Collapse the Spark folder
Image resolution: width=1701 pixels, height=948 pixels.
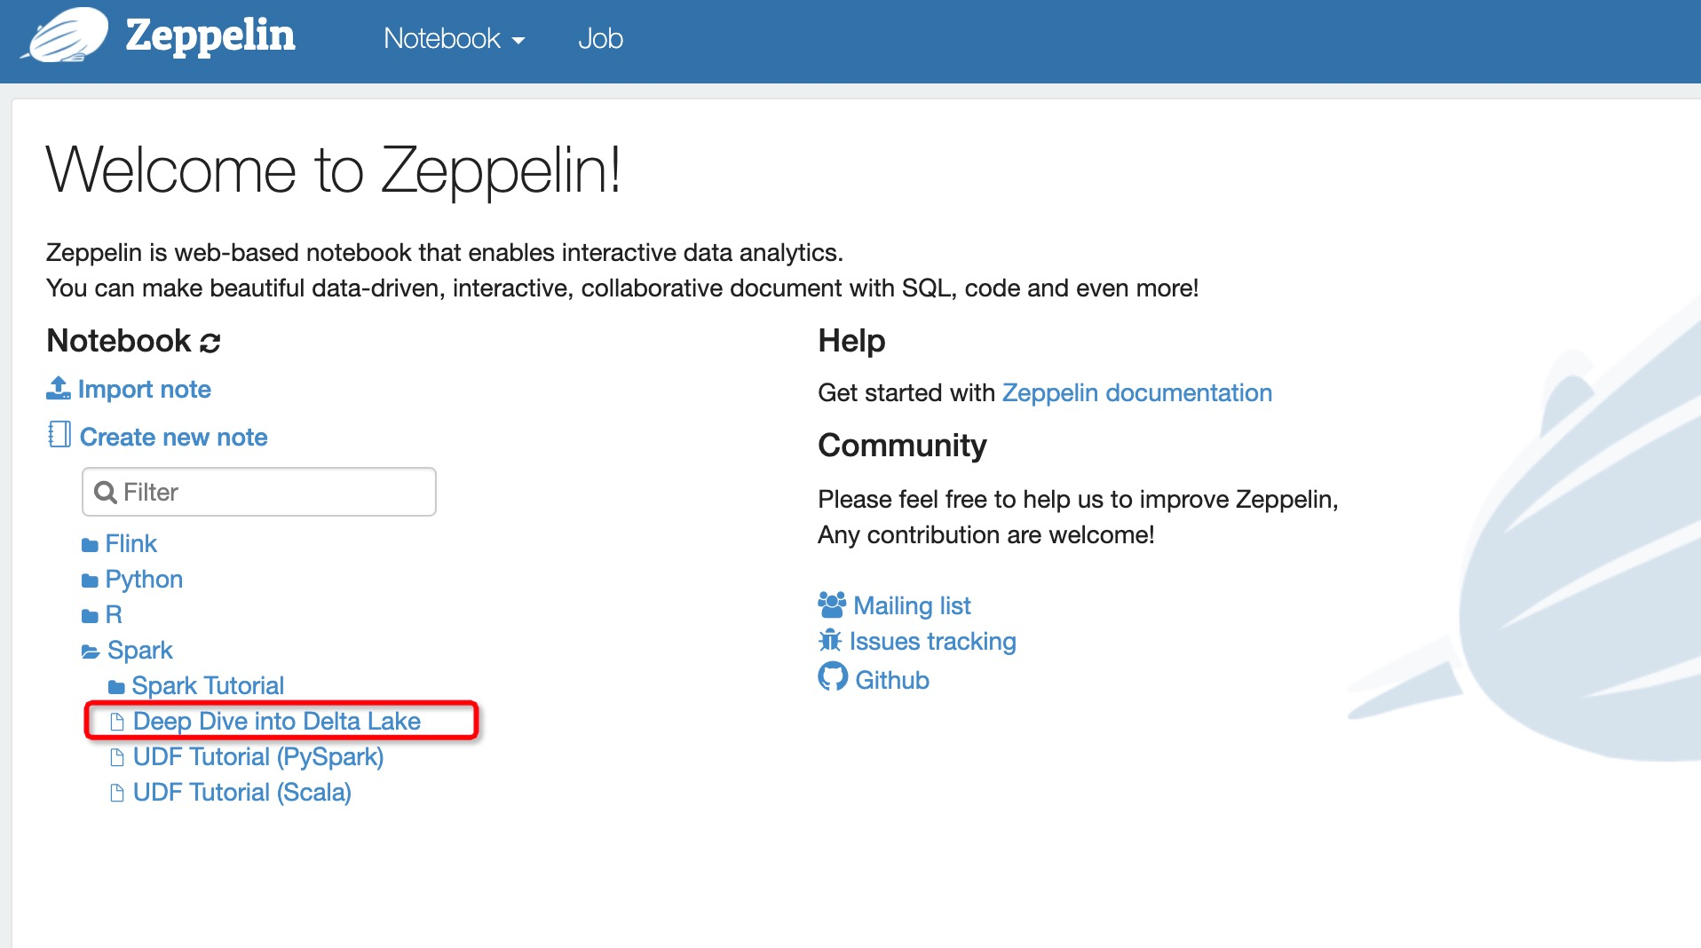click(139, 651)
